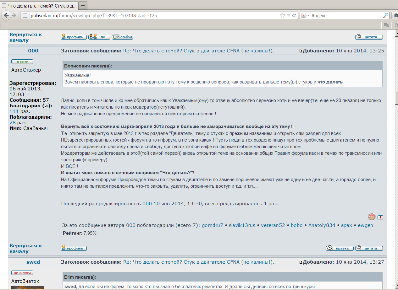This screenshot has width=398, height=290.
Task: Click the red F.A.Q. round icon
Action: pos(372,217)
